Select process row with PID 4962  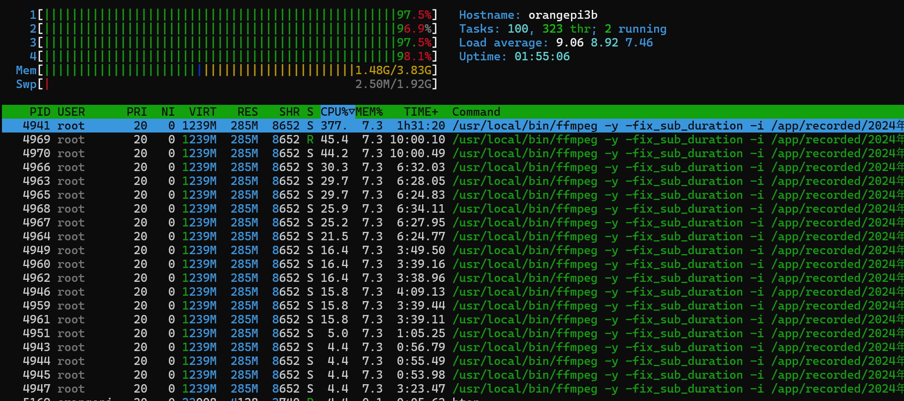tap(453, 278)
